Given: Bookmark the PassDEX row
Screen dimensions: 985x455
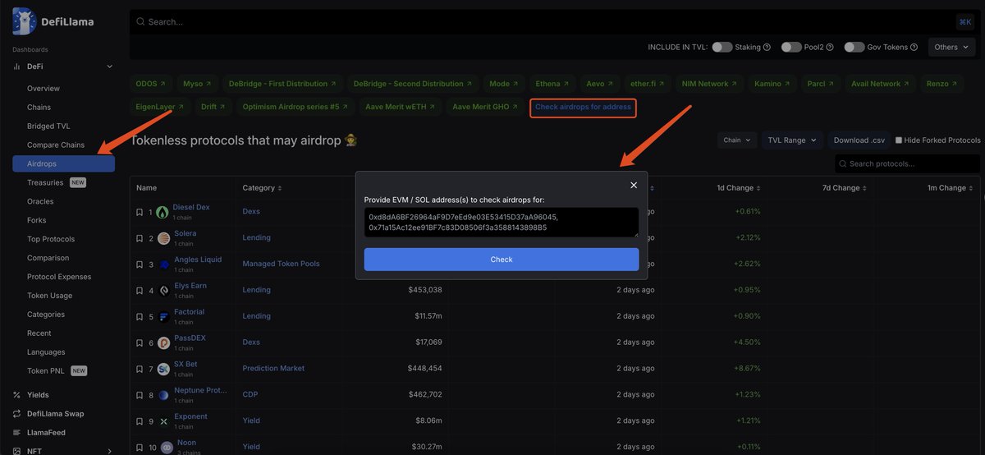Looking at the screenshot, I should (140, 343).
